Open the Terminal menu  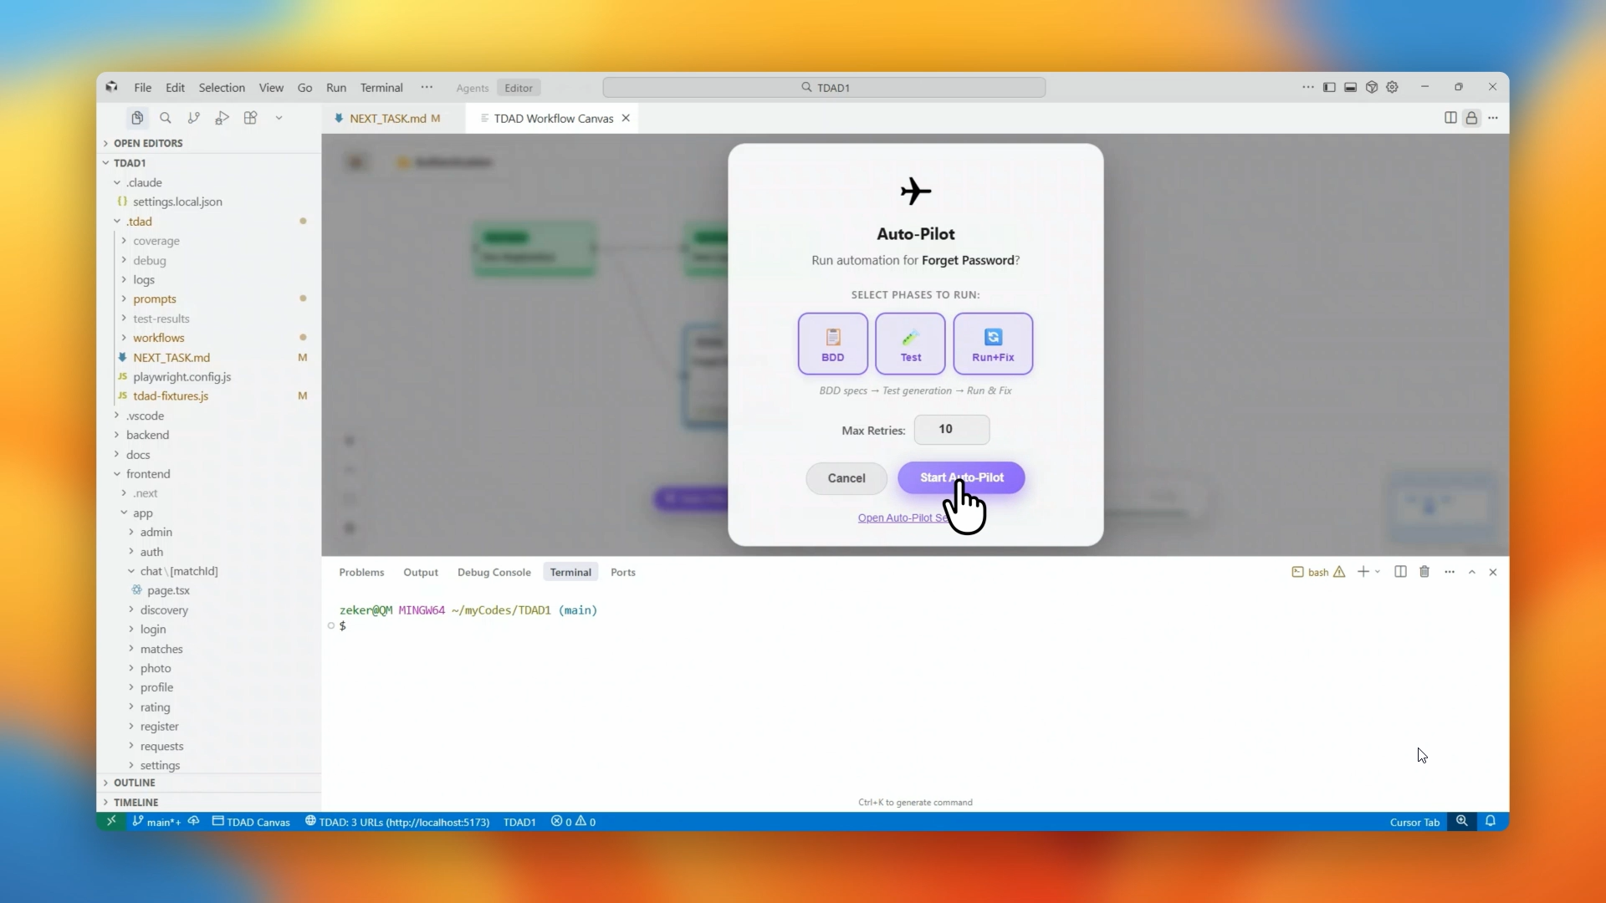point(381,87)
